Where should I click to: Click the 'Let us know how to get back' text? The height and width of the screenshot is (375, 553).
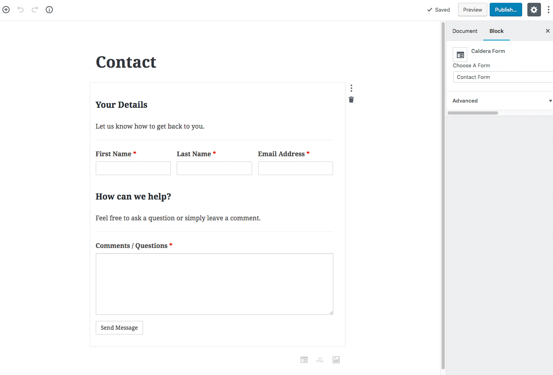[x=150, y=126]
